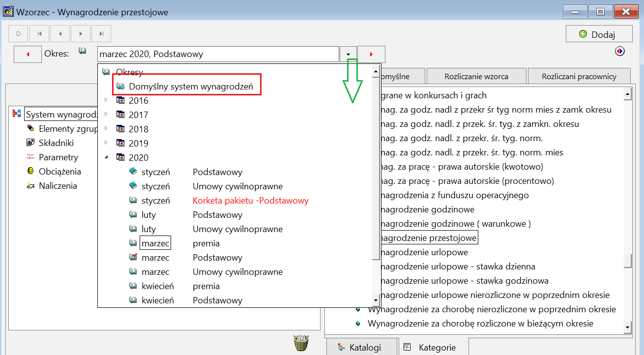Click the Dodaj button

coord(599,34)
